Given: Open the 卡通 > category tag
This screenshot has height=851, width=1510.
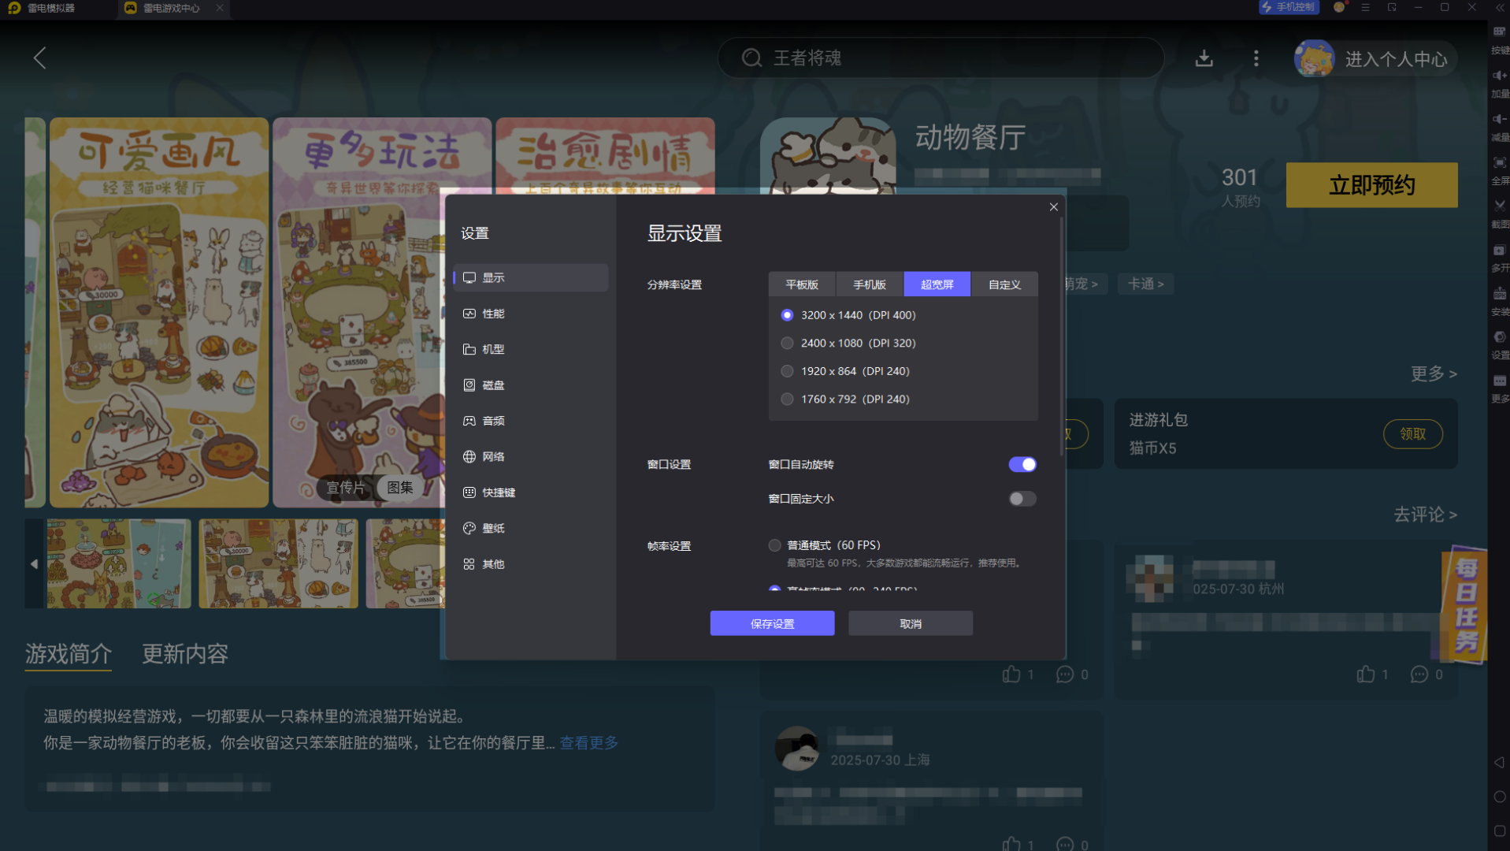Looking at the screenshot, I should [1145, 284].
